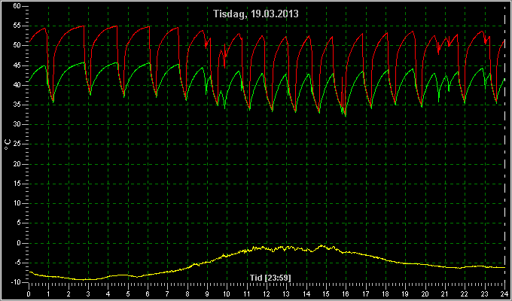Click the Tid [23:59] time label

270,278
